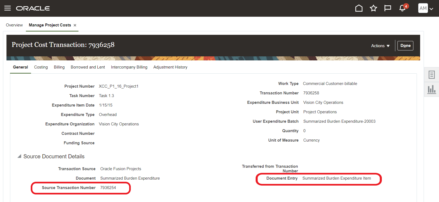Viewport: 439px width, 202px height.
Task: Open the tasks panel document icon
Action: [432, 75]
